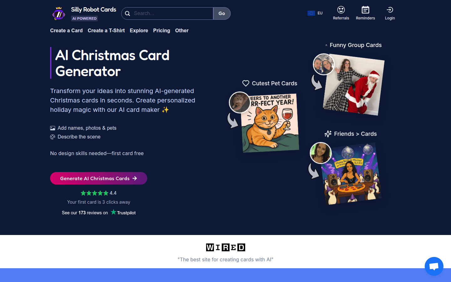Go to the Pricing page
This screenshot has width=451, height=282.
(162, 30)
